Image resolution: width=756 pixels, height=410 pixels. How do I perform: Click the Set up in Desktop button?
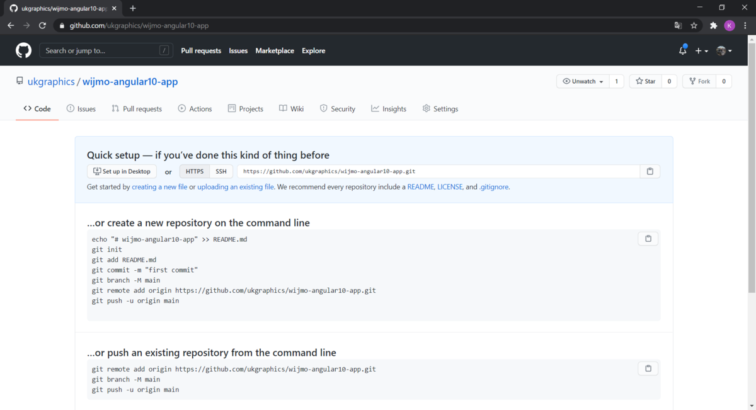tap(122, 171)
